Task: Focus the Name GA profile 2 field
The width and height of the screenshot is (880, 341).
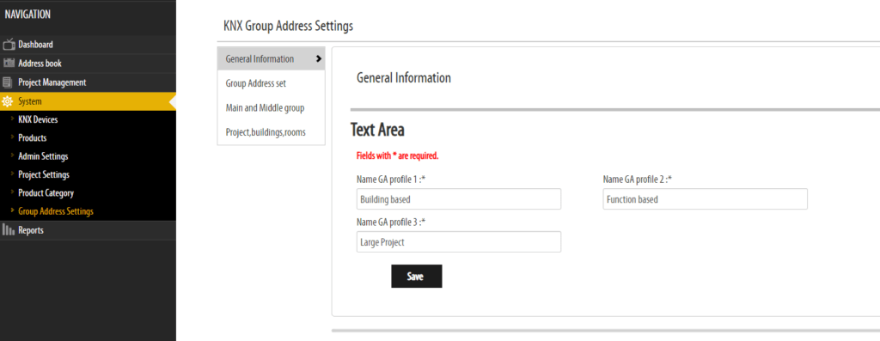Action: tap(705, 199)
